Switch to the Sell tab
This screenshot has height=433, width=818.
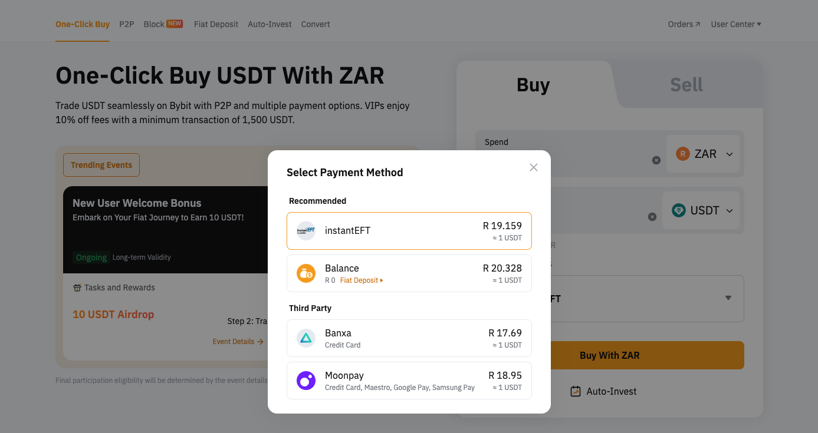pos(686,85)
